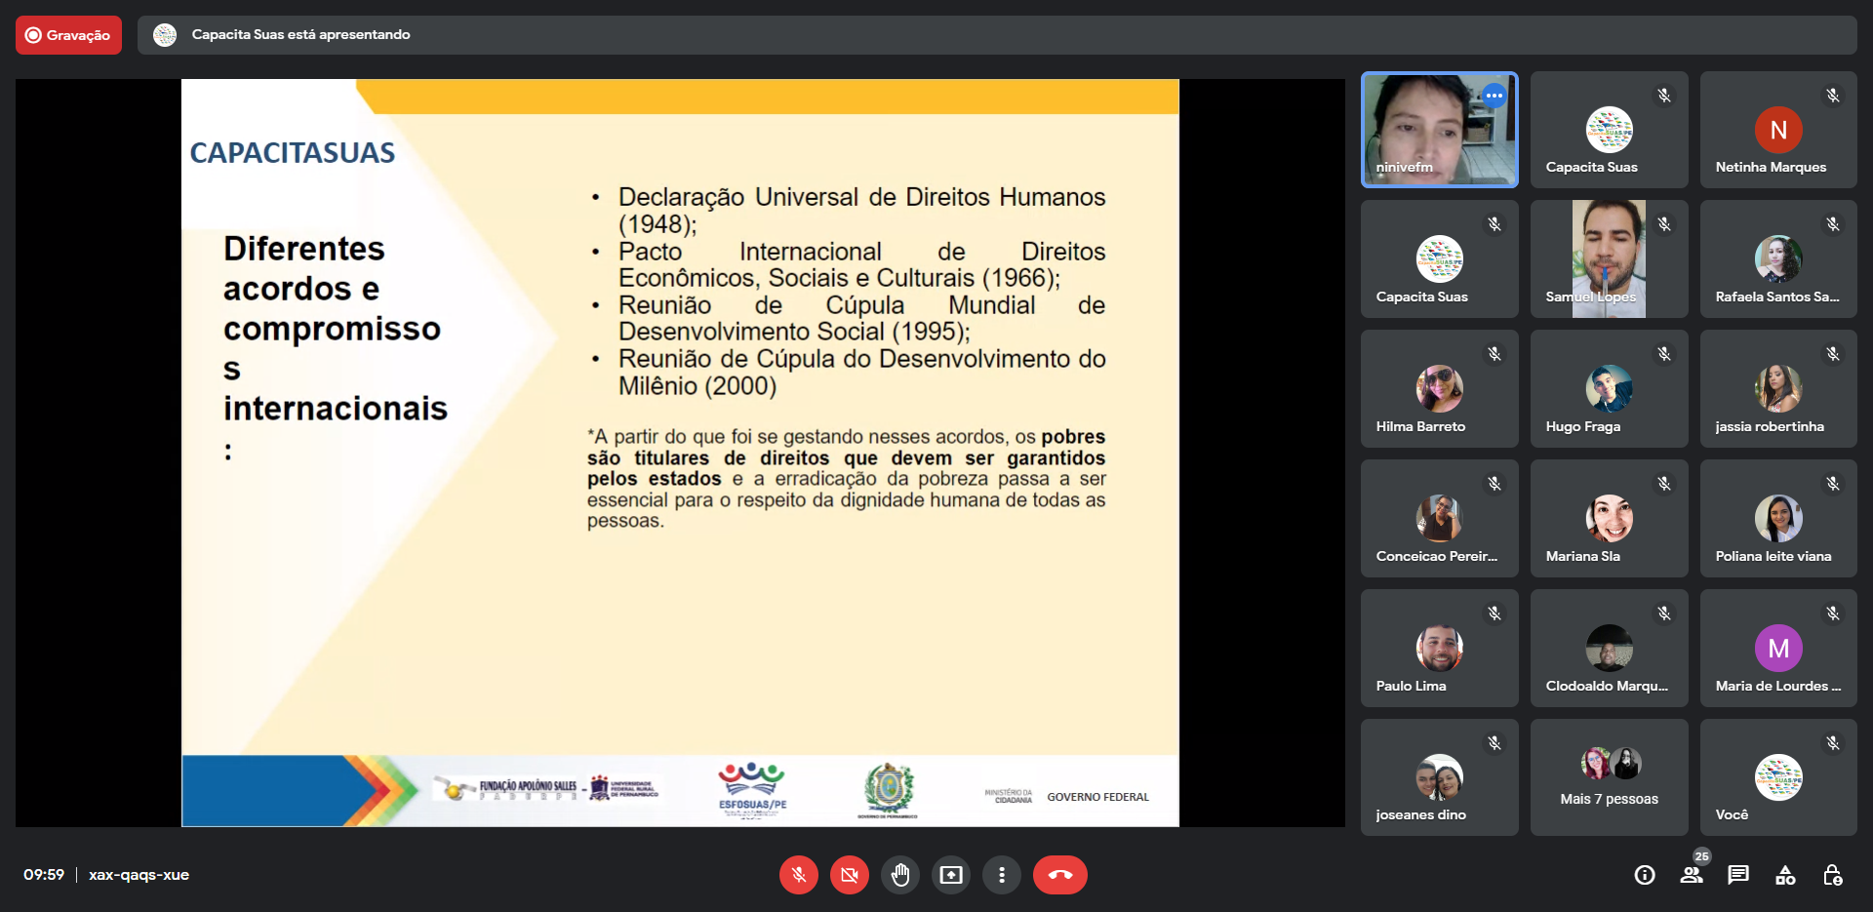Click the present screen icon
The height and width of the screenshot is (912, 1873).
951,875
